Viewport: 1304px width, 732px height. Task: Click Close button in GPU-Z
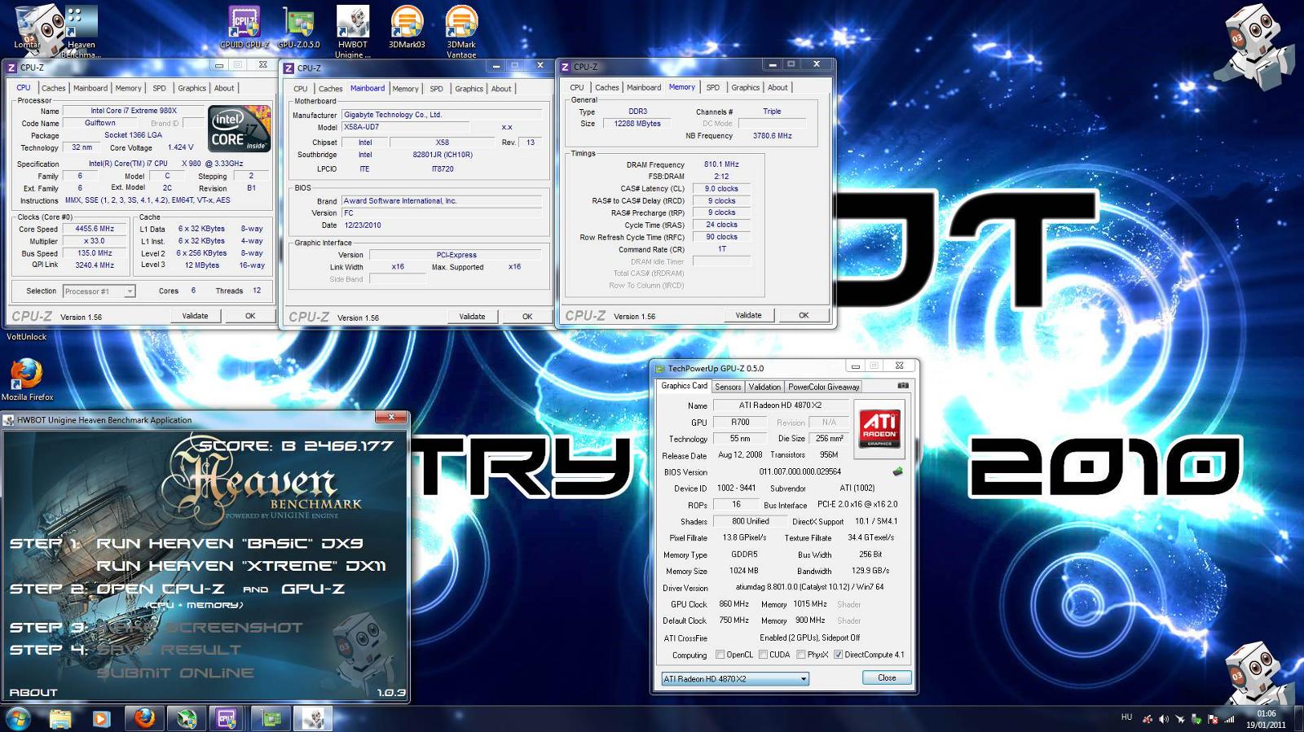(x=887, y=677)
